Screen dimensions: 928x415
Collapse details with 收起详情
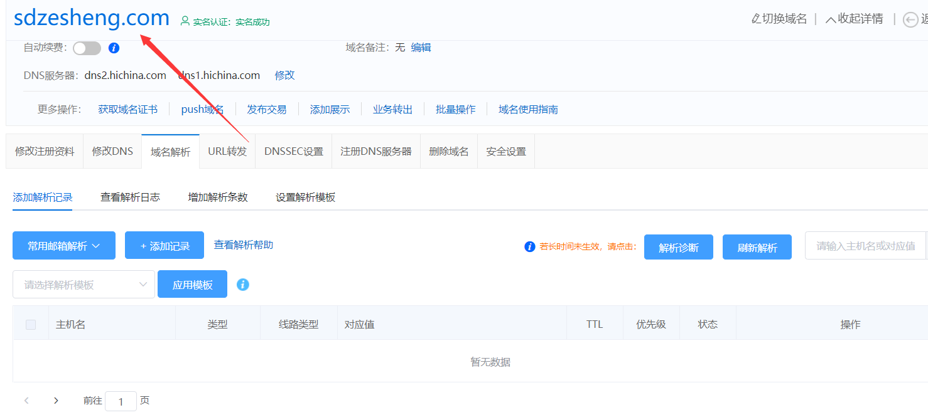854,19
